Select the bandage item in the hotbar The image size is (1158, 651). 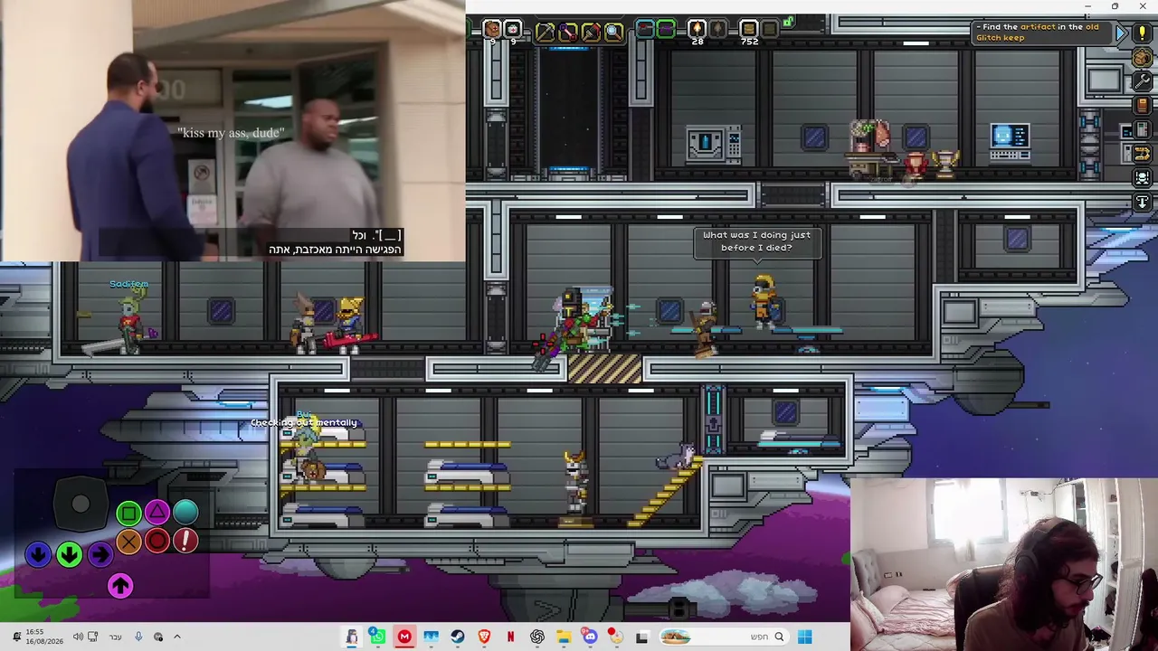click(491, 30)
